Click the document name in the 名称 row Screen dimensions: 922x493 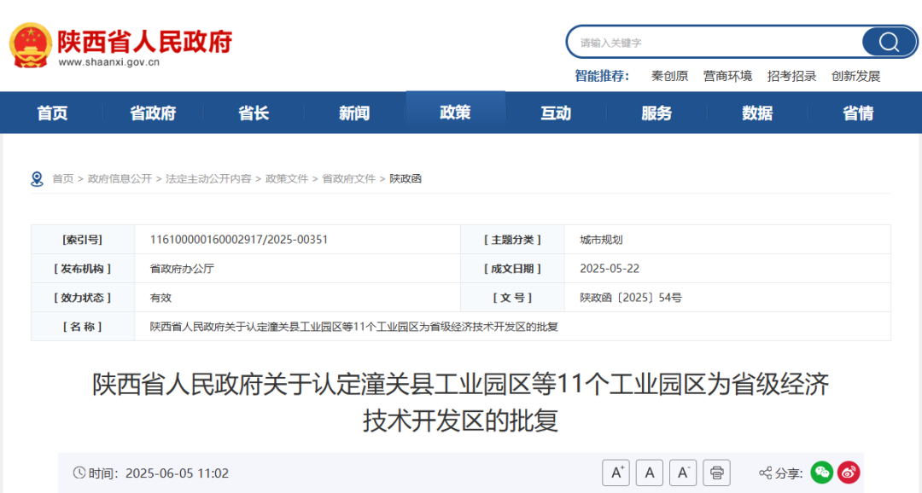pos(353,327)
